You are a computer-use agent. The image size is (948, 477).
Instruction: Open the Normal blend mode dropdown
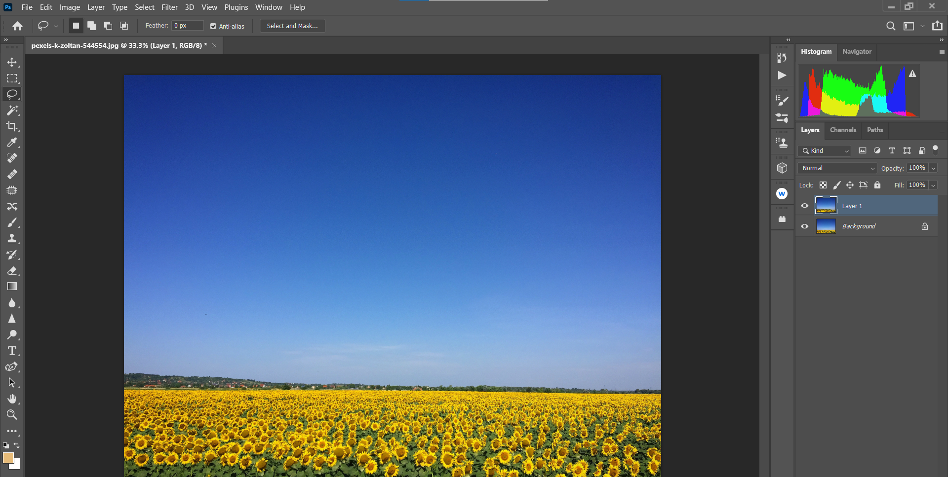[x=837, y=168]
